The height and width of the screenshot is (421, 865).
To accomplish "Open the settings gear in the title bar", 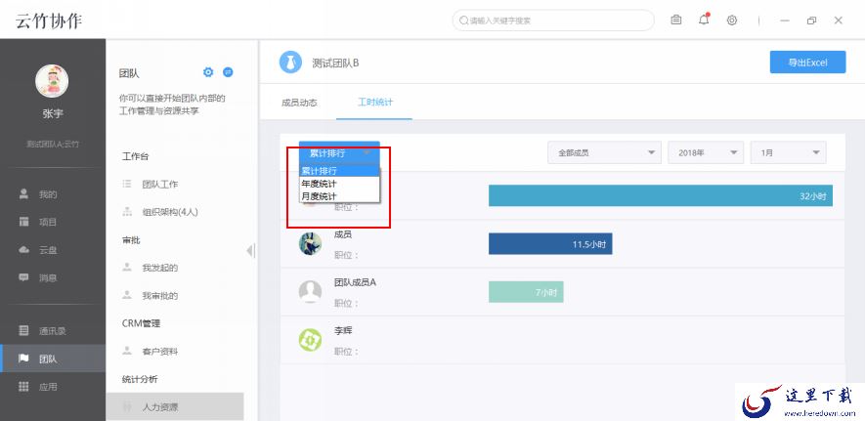I will tap(732, 21).
